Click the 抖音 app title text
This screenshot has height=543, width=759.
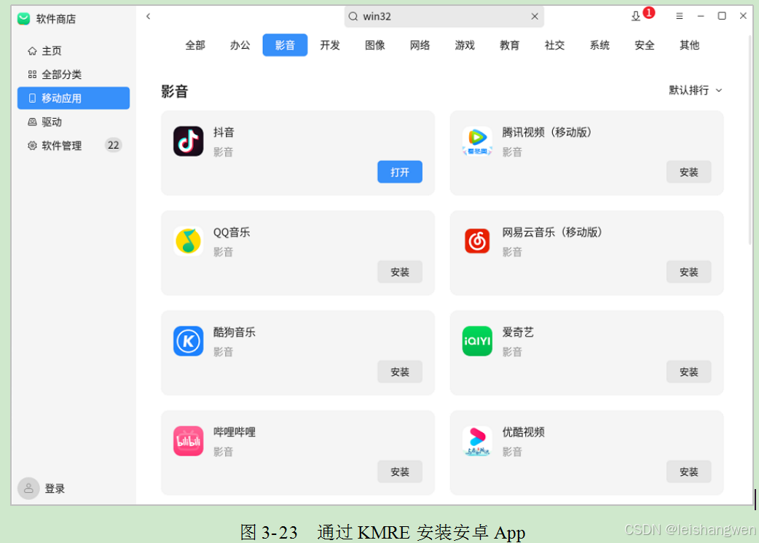point(224,132)
